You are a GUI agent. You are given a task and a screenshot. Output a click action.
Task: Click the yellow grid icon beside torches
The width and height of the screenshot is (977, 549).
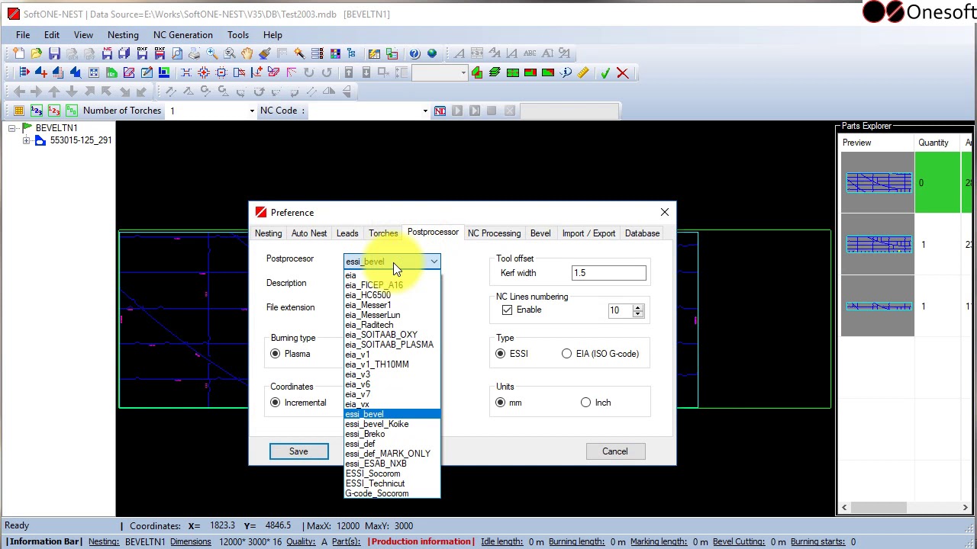point(19,111)
